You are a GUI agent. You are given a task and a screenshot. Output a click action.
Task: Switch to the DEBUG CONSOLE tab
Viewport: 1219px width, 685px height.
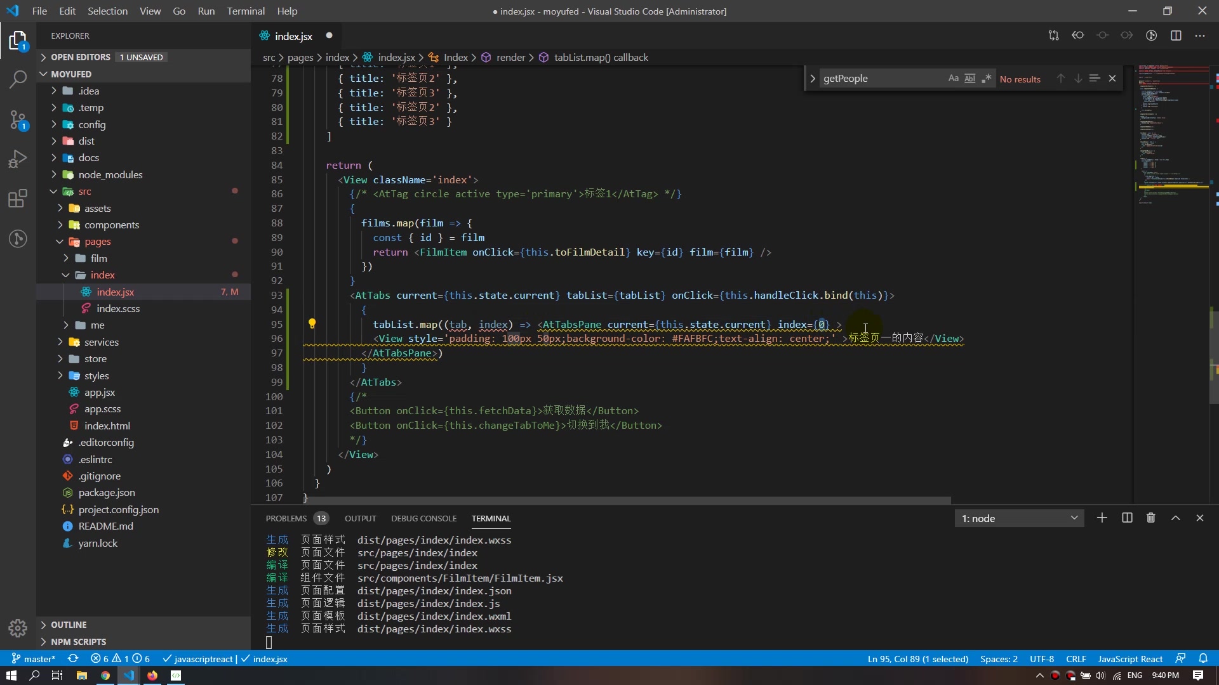pos(423,518)
